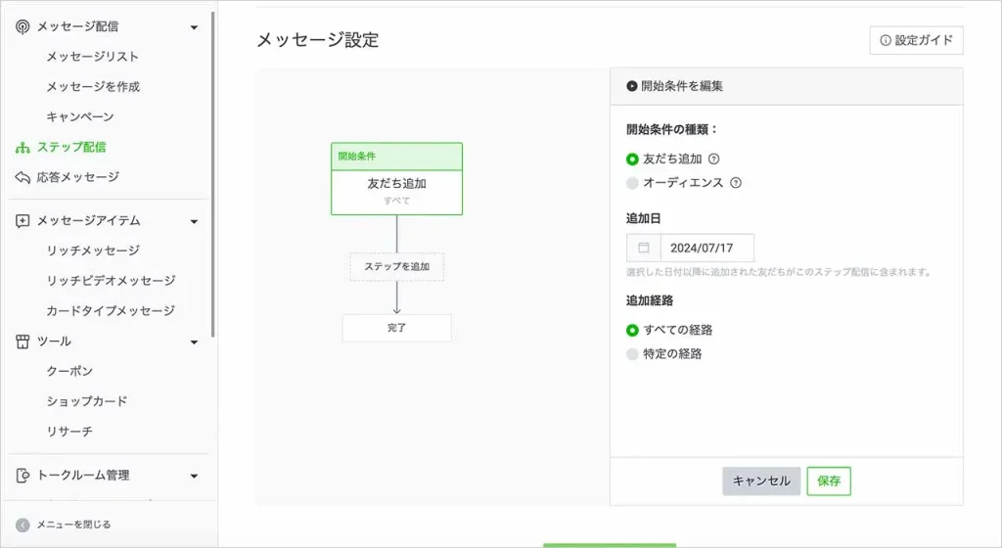The width and height of the screenshot is (1002, 548).
Task: Collapse the メッセージ配信 section arrow
Action: pyautogui.click(x=194, y=27)
